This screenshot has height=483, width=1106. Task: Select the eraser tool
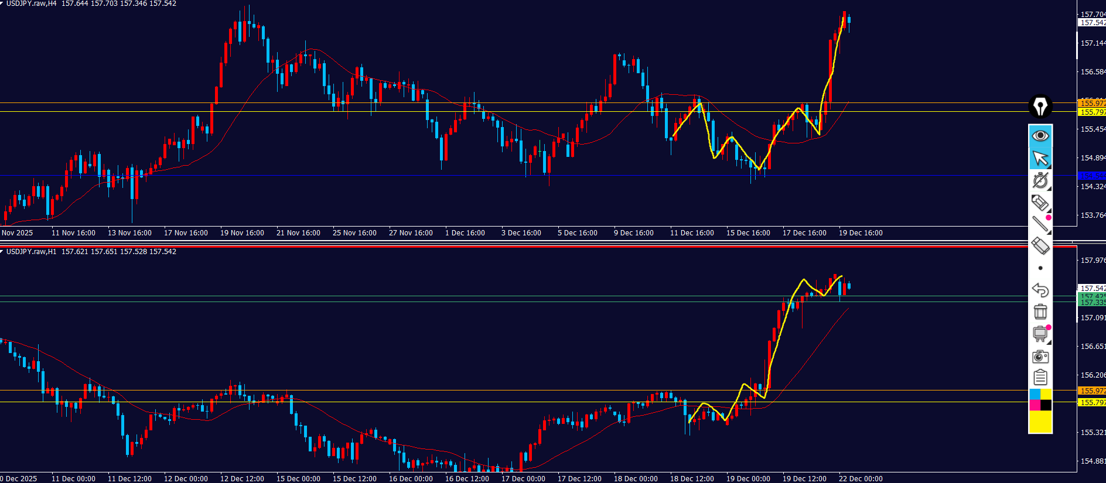tap(1040, 246)
